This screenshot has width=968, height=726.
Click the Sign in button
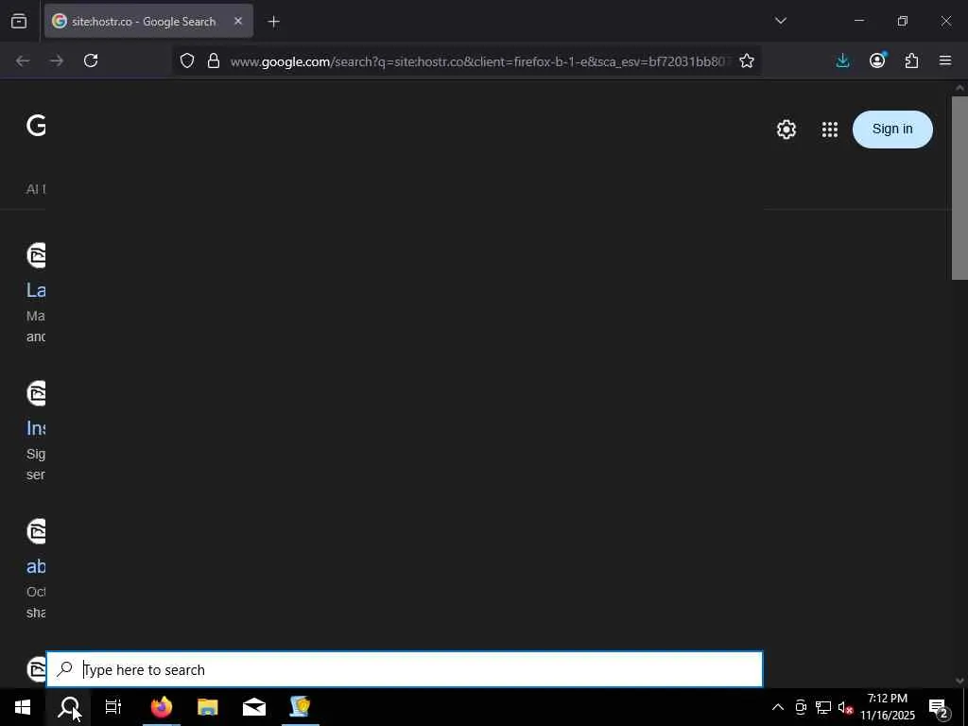click(x=892, y=129)
